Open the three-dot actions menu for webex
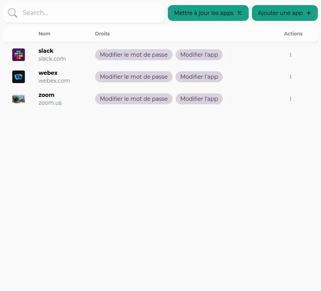The image size is (321, 291). click(291, 77)
